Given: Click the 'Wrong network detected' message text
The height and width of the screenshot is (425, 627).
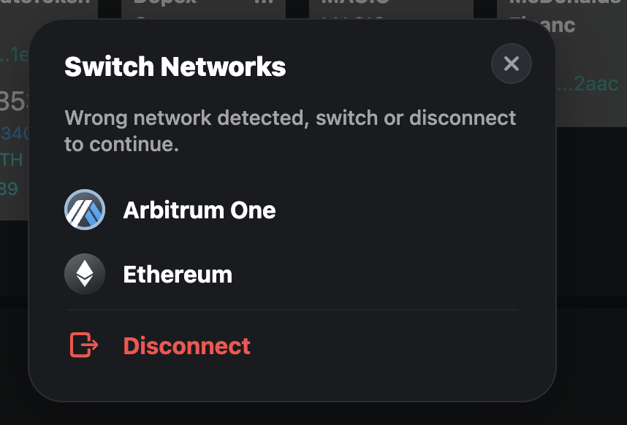Looking at the screenshot, I should click(290, 131).
